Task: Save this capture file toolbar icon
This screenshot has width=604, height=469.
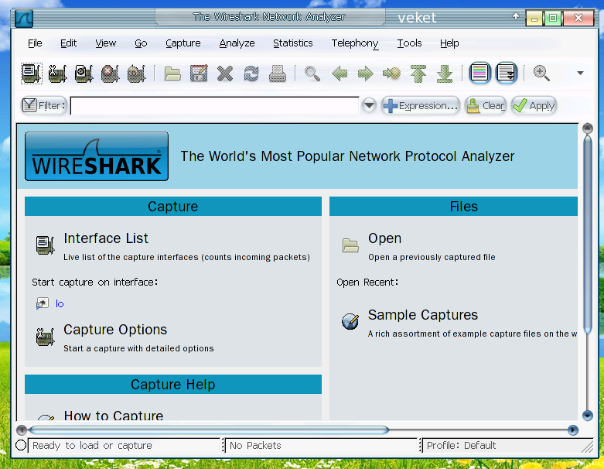Action: tap(199, 74)
